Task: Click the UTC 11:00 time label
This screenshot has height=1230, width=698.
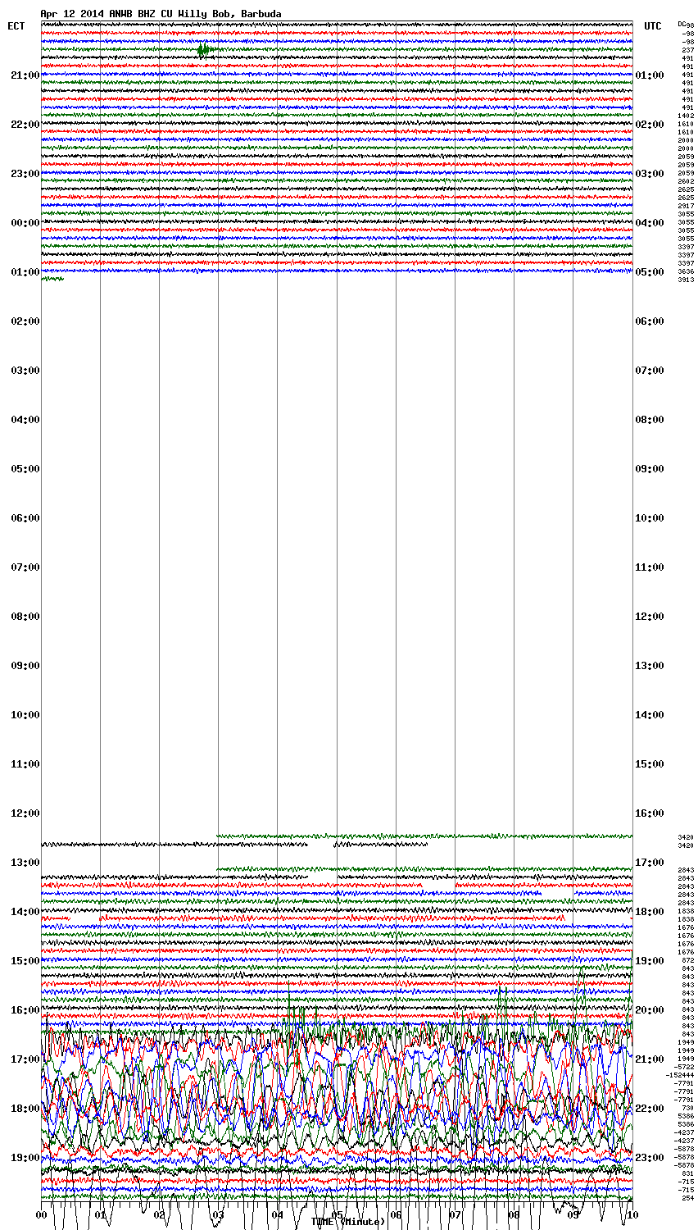Action: (x=650, y=567)
